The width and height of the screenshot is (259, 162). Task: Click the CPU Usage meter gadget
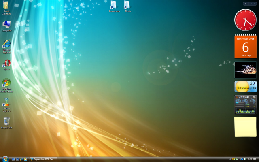point(246,104)
